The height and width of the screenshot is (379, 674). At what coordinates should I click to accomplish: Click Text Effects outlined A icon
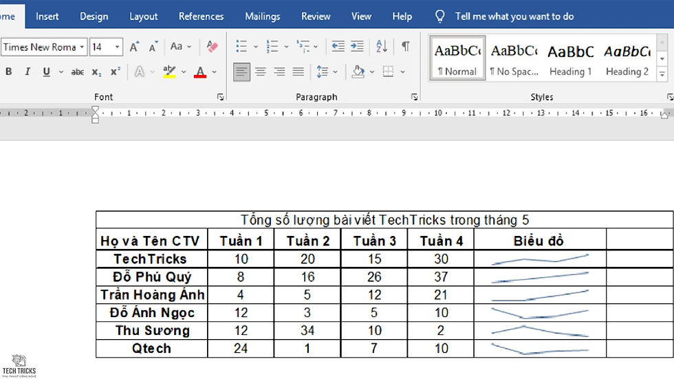coord(139,72)
